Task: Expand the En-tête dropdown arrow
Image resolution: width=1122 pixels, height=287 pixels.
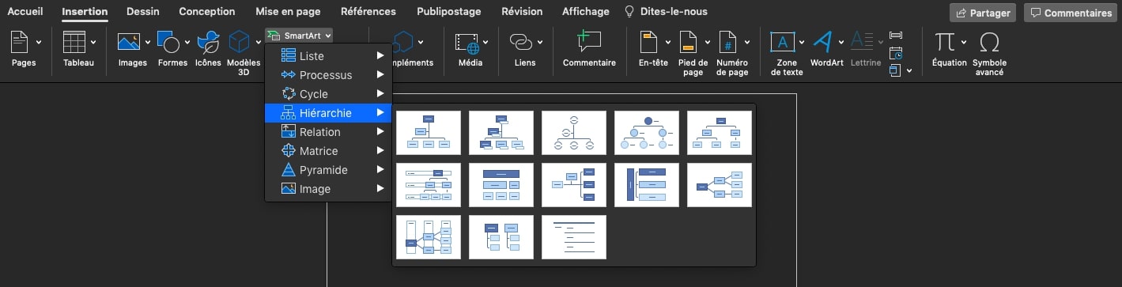Action: point(668,42)
